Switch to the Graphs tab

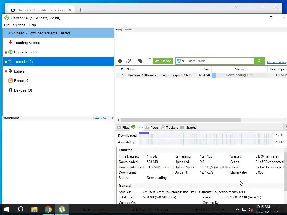pyautogui.click(x=188, y=127)
